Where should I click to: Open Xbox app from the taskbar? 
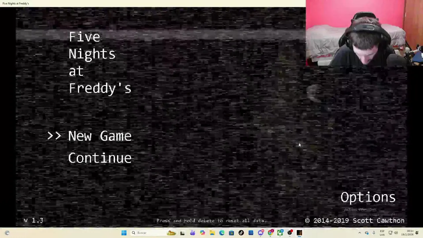280,233
